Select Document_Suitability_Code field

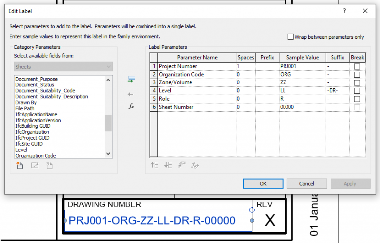[46, 91]
